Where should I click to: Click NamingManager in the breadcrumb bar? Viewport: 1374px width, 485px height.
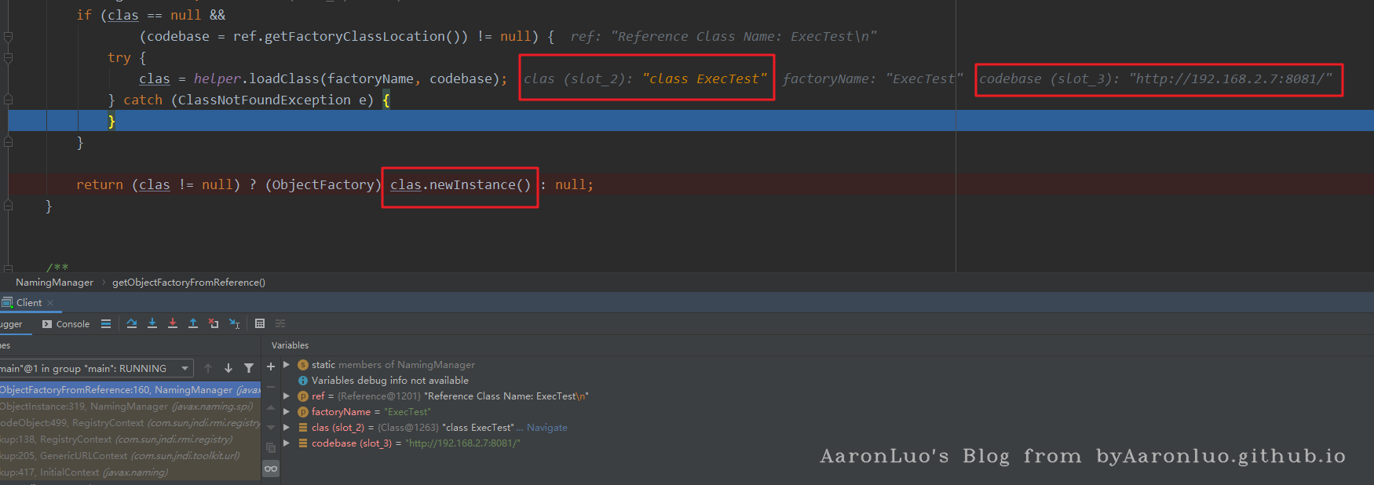pyautogui.click(x=54, y=283)
